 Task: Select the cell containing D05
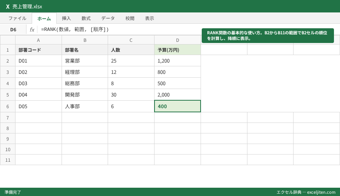[x=39, y=106]
